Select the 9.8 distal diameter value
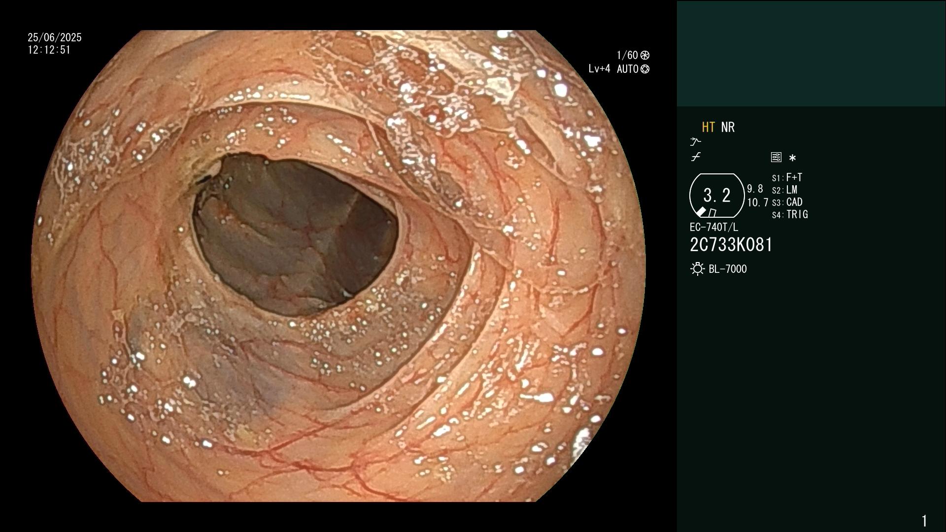946x532 pixels. pos(755,189)
